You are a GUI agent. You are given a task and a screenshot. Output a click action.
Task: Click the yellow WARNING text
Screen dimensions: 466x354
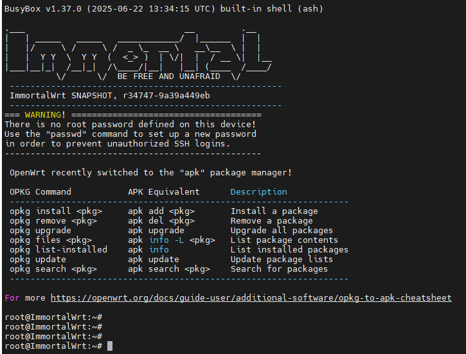pyautogui.click(x=43, y=114)
